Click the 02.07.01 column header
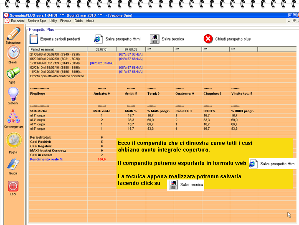 pos(101,49)
